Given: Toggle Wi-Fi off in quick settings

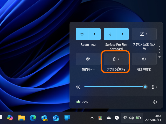Looking at the screenshot, I should [x=82, y=34].
